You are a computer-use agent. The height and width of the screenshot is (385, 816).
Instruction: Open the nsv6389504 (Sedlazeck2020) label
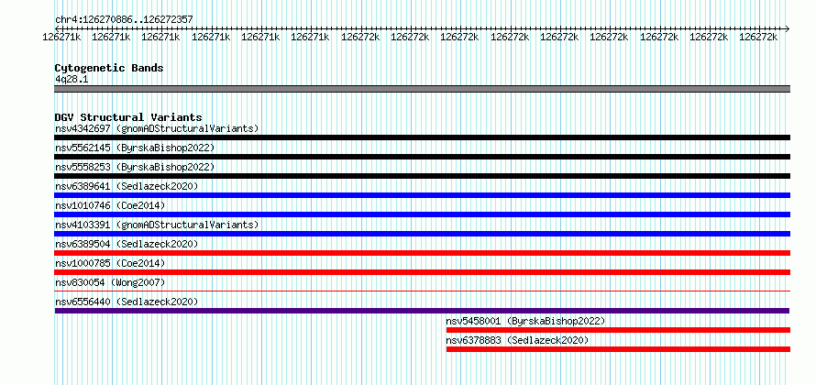(x=127, y=244)
